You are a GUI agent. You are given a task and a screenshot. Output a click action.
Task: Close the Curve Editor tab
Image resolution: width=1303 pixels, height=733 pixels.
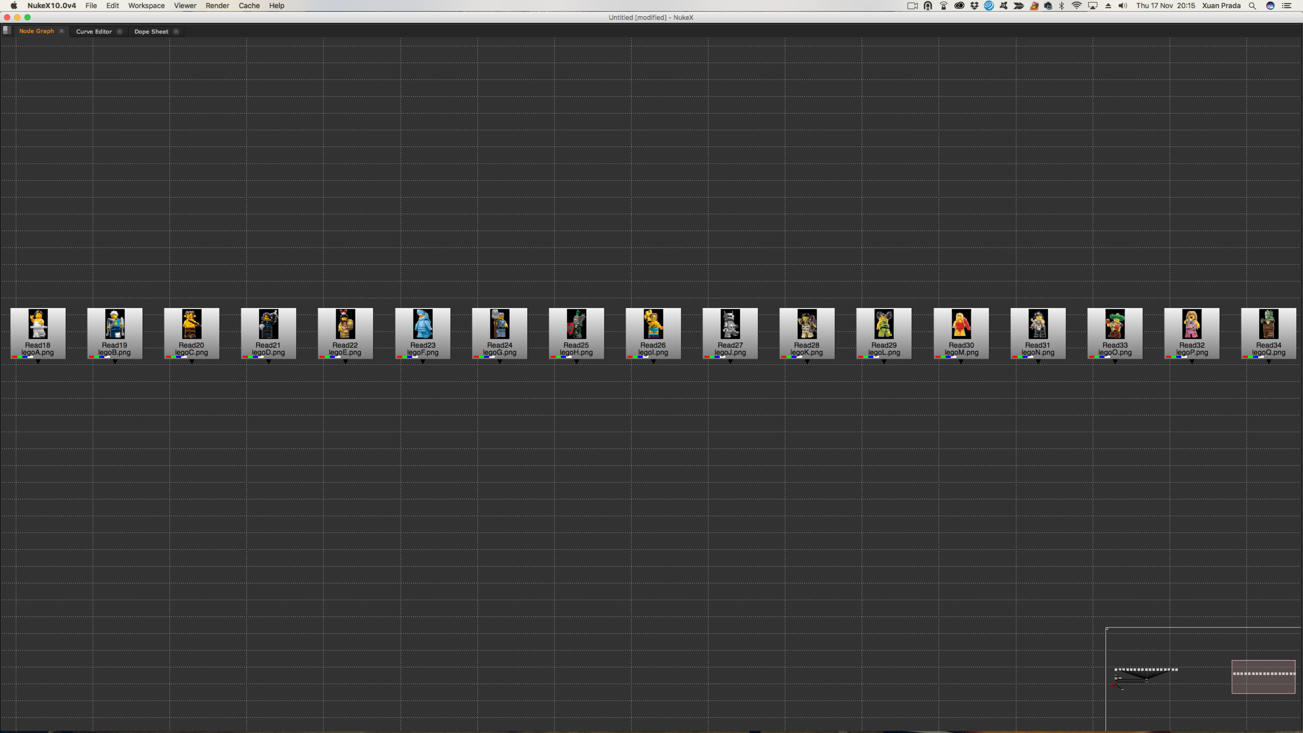pos(119,31)
